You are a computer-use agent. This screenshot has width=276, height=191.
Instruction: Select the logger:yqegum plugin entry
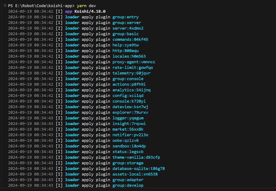tap(128, 118)
